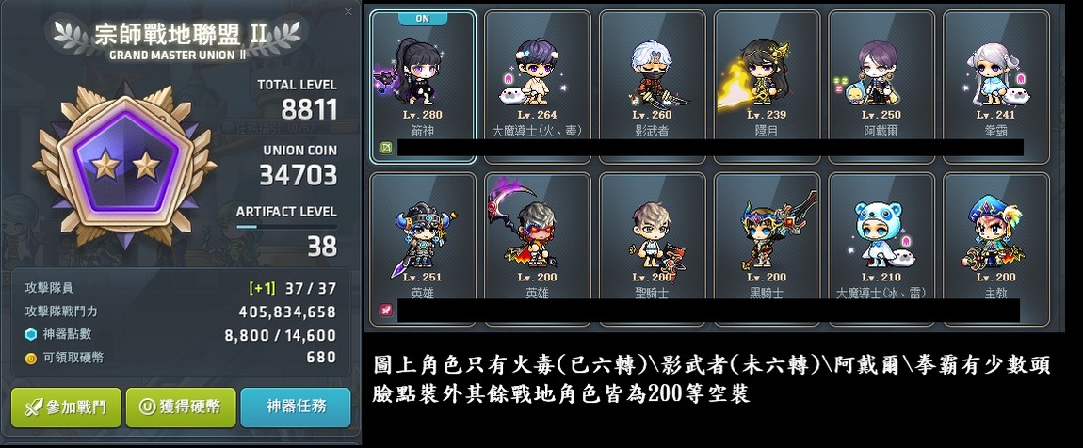1083x448 pixels.
Task: Pick the Lv.239 隱月 character card
Action: (767, 87)
